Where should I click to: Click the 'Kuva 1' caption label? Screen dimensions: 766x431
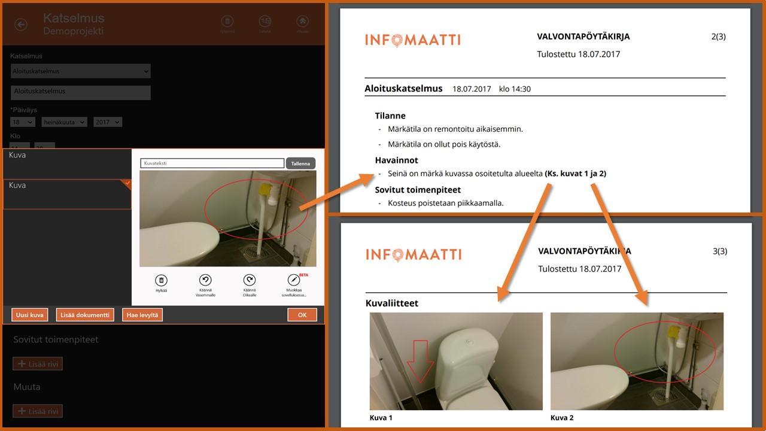click(x=381, y=418)
